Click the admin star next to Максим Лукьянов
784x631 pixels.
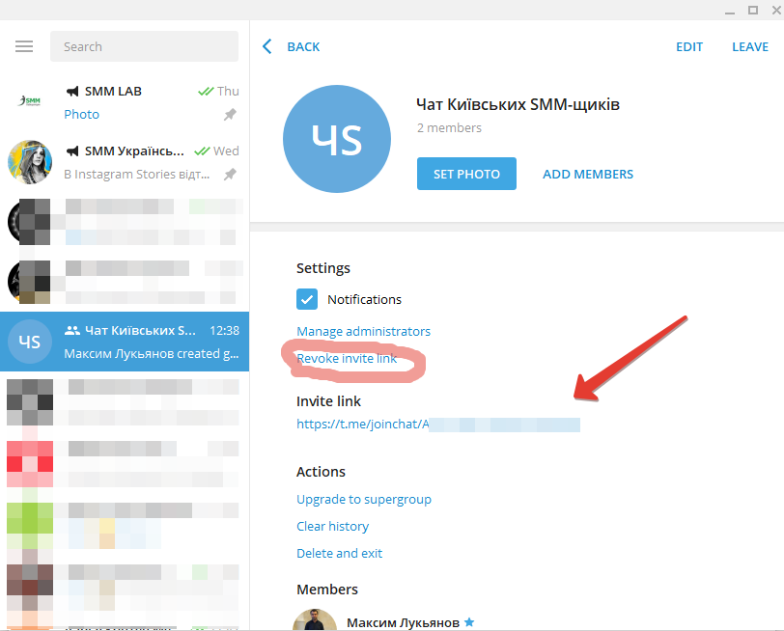(469, 622)
